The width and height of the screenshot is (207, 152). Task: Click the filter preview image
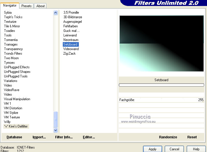(161, 44)
